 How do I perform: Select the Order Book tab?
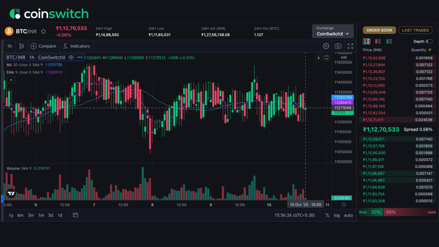(379, 30)
